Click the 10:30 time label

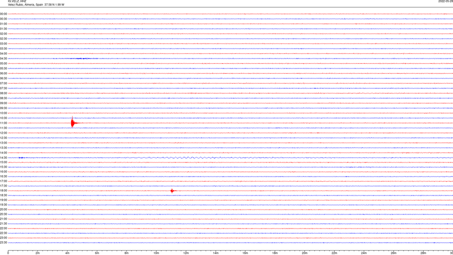(3, 118)
